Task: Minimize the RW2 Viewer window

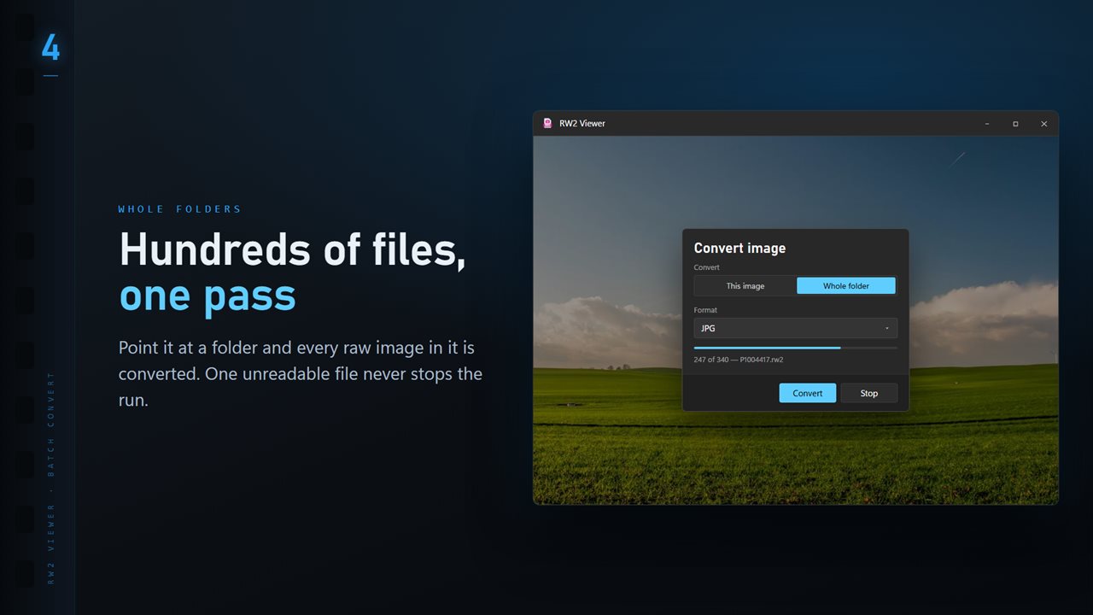Action: click(x=987, y=124)
